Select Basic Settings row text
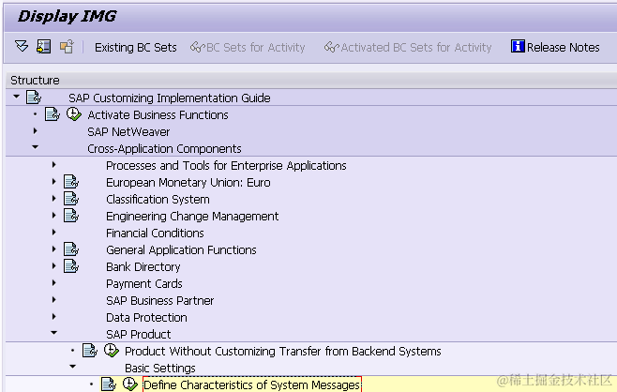The width and height of the screenshot is (617, 392). (160, 368)
